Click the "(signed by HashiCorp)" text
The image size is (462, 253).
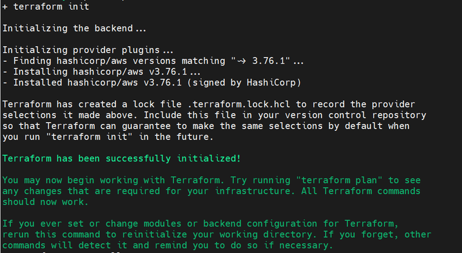[244, 83]
